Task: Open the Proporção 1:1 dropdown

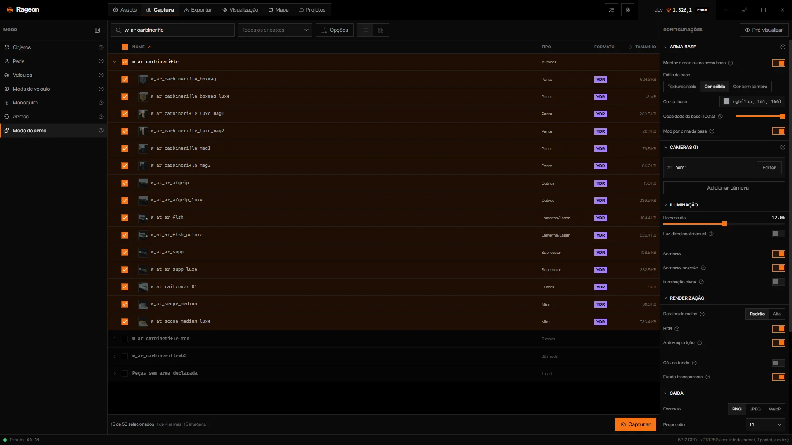Action: (x=765, y=425)
